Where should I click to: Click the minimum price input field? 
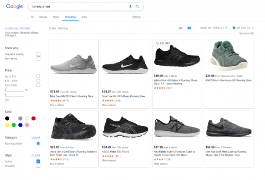[x=15, y=90]
